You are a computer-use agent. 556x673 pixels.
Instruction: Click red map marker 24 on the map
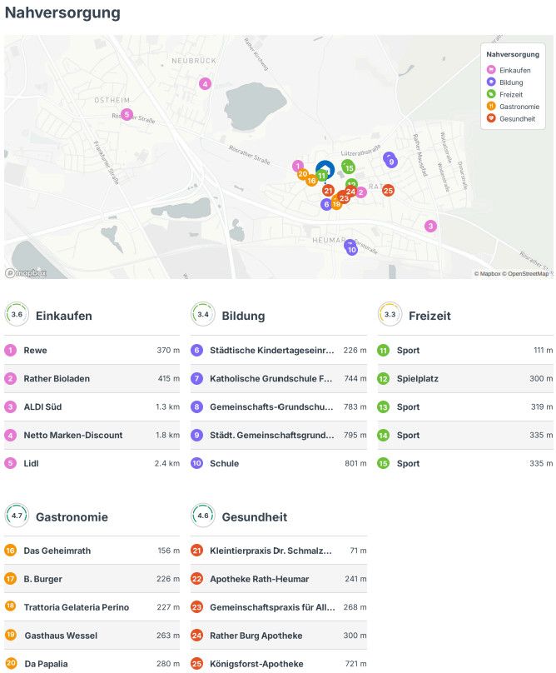click(x=351, y=192)
